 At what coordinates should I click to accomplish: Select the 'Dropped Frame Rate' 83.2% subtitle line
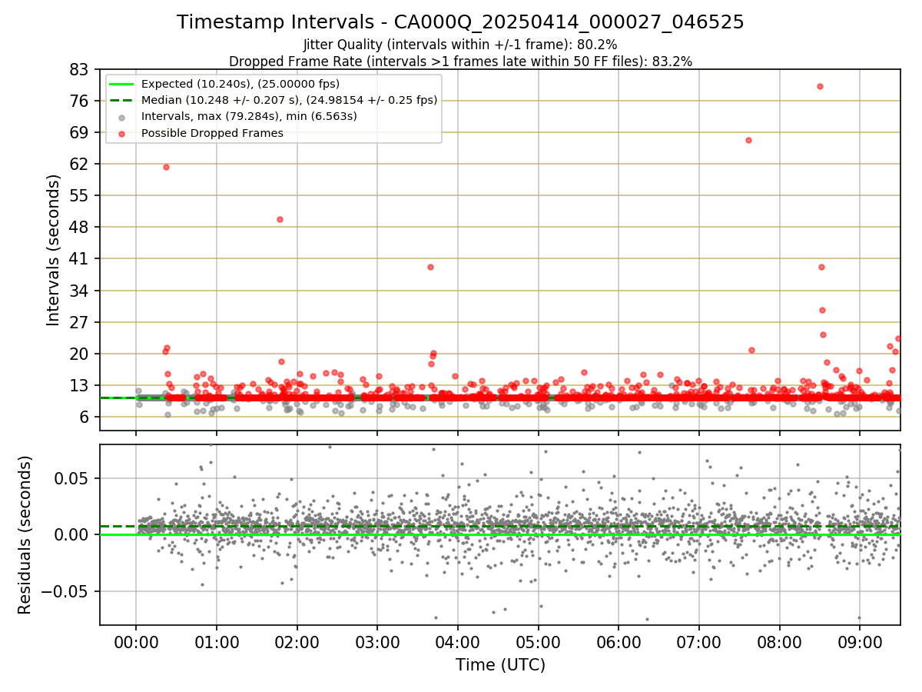point(460,62)
